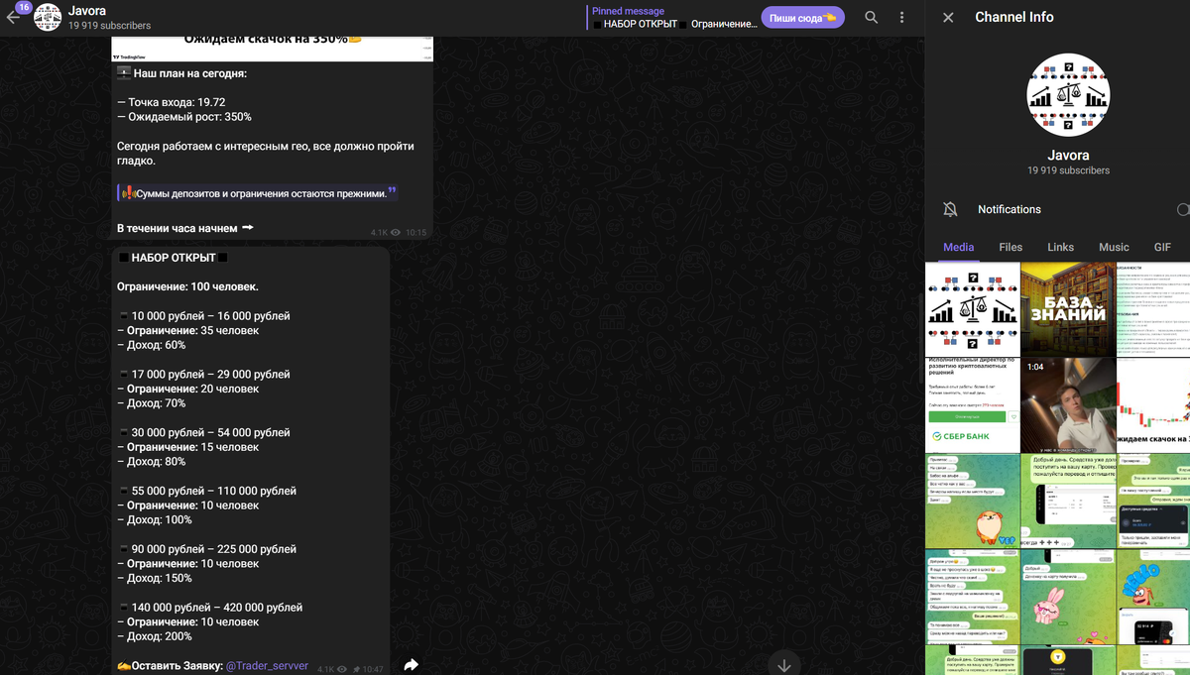Screen dimensions: 1190x675
Task: Click the 10:15 message timestamp
Action: click(x=416, y=233)
